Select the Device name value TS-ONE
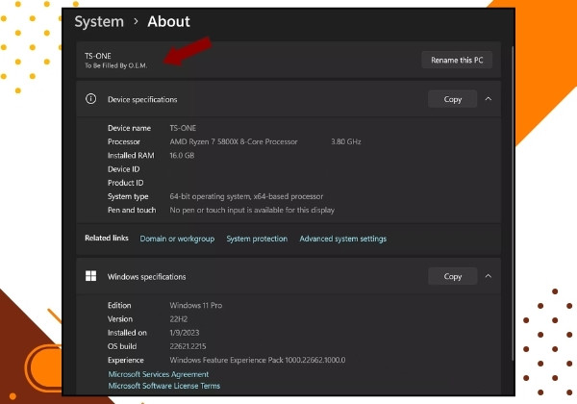Image resolution: width=577 pixels, height=404 pixels. (183, 128)
